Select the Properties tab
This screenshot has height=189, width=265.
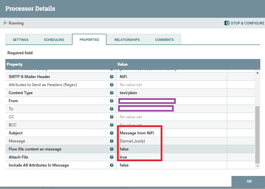coord(89,40)
